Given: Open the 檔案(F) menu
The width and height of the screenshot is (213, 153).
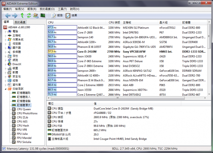Looking at the screenshot, I should click(x=7, y=9).
